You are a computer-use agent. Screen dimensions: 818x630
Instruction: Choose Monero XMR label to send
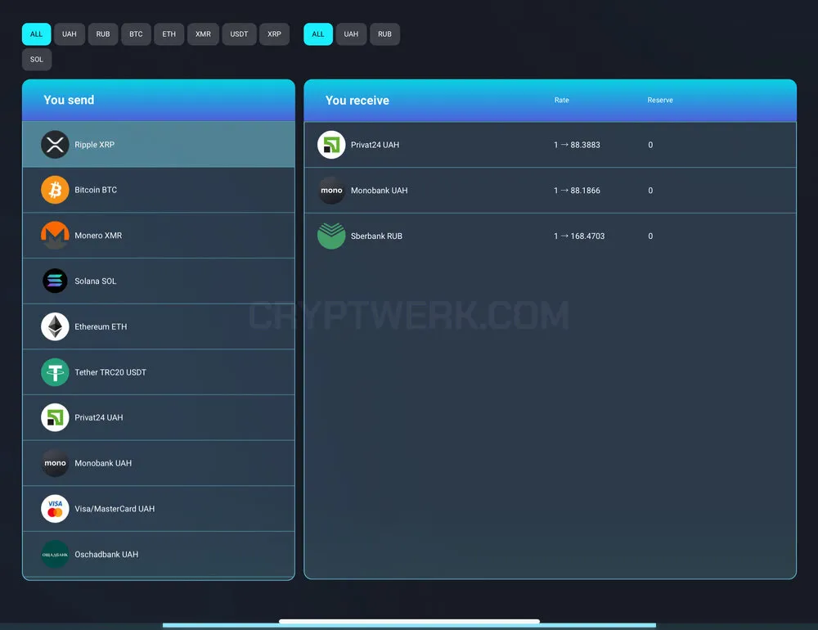click(x=98, y=236)
